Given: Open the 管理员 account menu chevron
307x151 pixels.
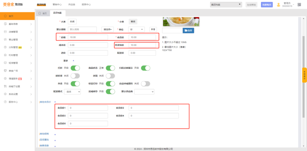Looking at the screenshot, I should 293,5.
